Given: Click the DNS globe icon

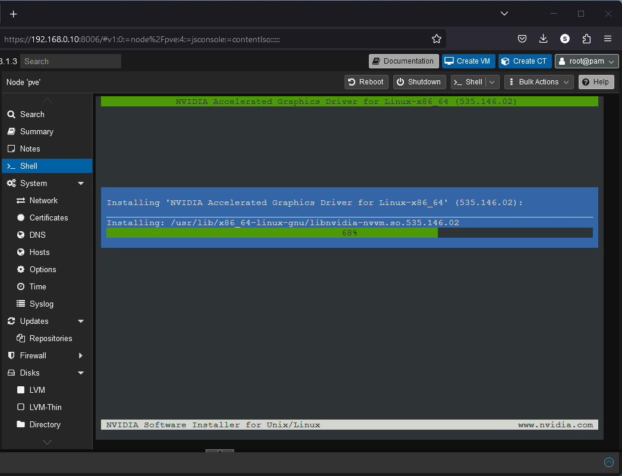Looking at the screenshot, I should [x=21, y=235].
